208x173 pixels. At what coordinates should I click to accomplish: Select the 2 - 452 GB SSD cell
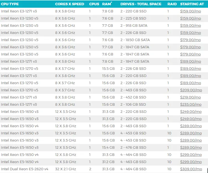133,97
